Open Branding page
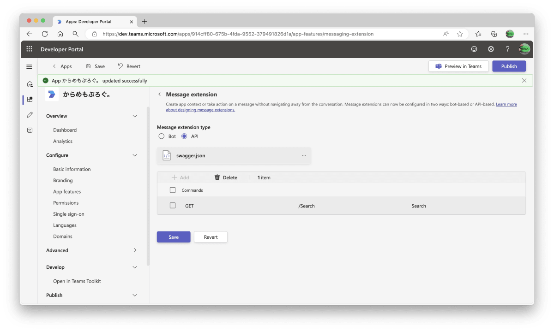The height and width of the screenshot is (331, 554). pos(63,180)
